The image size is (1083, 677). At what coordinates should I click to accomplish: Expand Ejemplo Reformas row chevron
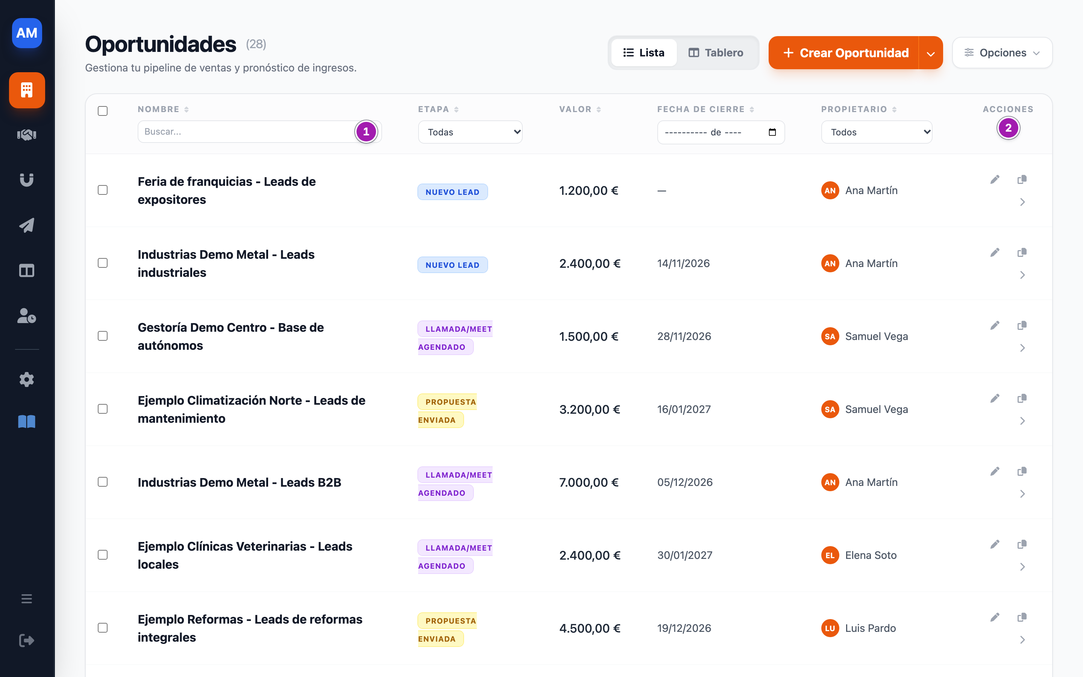point(1022,640)
